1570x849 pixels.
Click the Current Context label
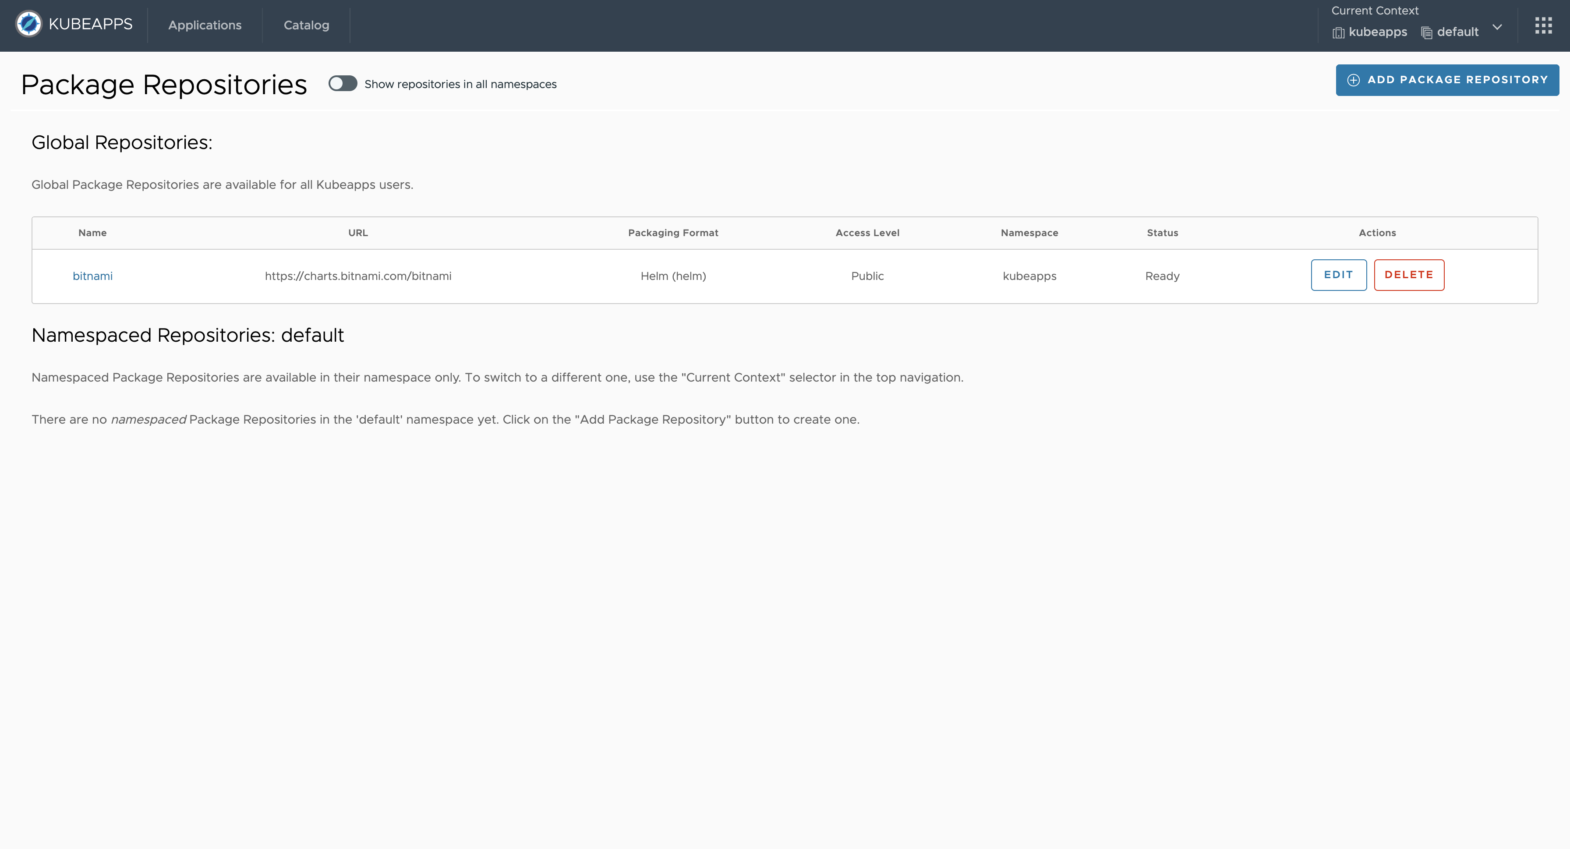coord(1375,11)
